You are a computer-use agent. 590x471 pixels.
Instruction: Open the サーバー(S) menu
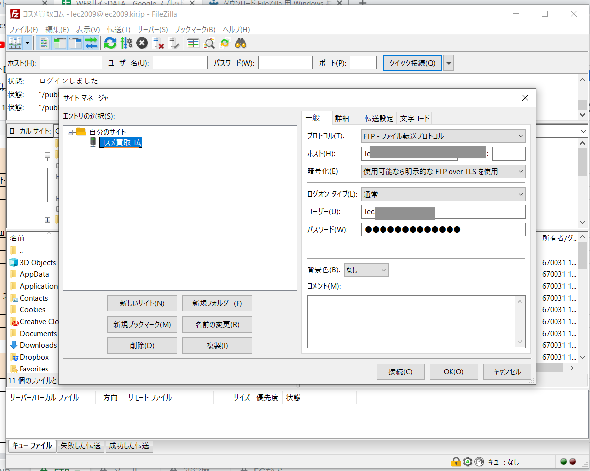152,29
